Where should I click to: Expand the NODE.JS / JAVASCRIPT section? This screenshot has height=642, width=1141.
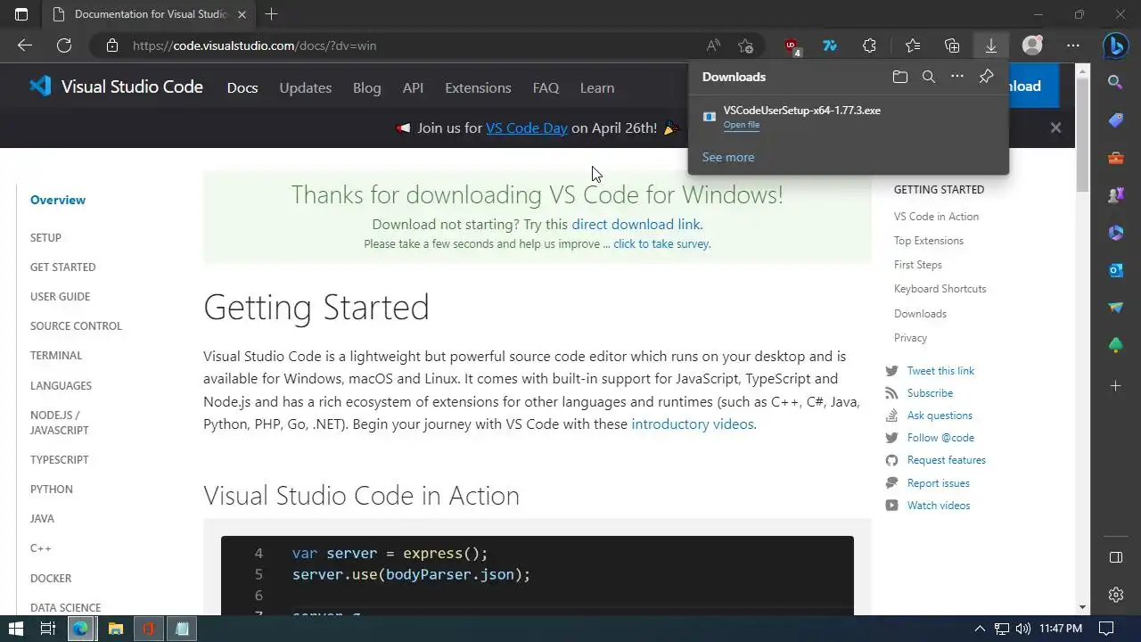pyautogui.click(x=59, y=423)
